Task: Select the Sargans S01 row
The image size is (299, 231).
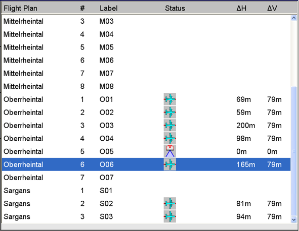Action: click(146, 191)
